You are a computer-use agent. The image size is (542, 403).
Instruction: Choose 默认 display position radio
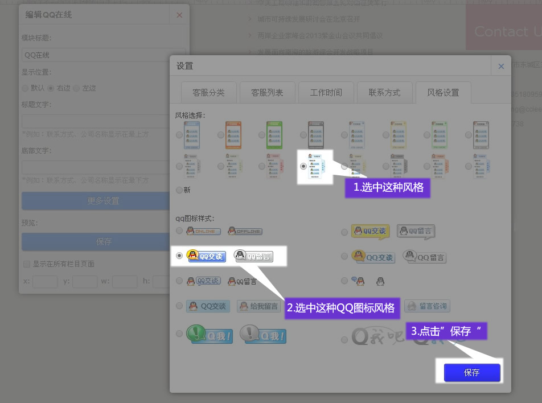[25, 88]
